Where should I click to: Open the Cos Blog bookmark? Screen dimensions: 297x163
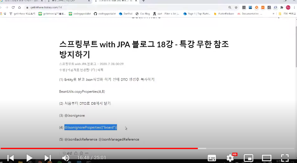pos(143,13)
